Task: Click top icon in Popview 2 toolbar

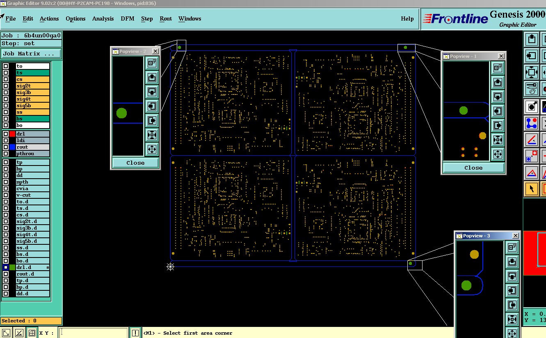Action: click(152, 63)
